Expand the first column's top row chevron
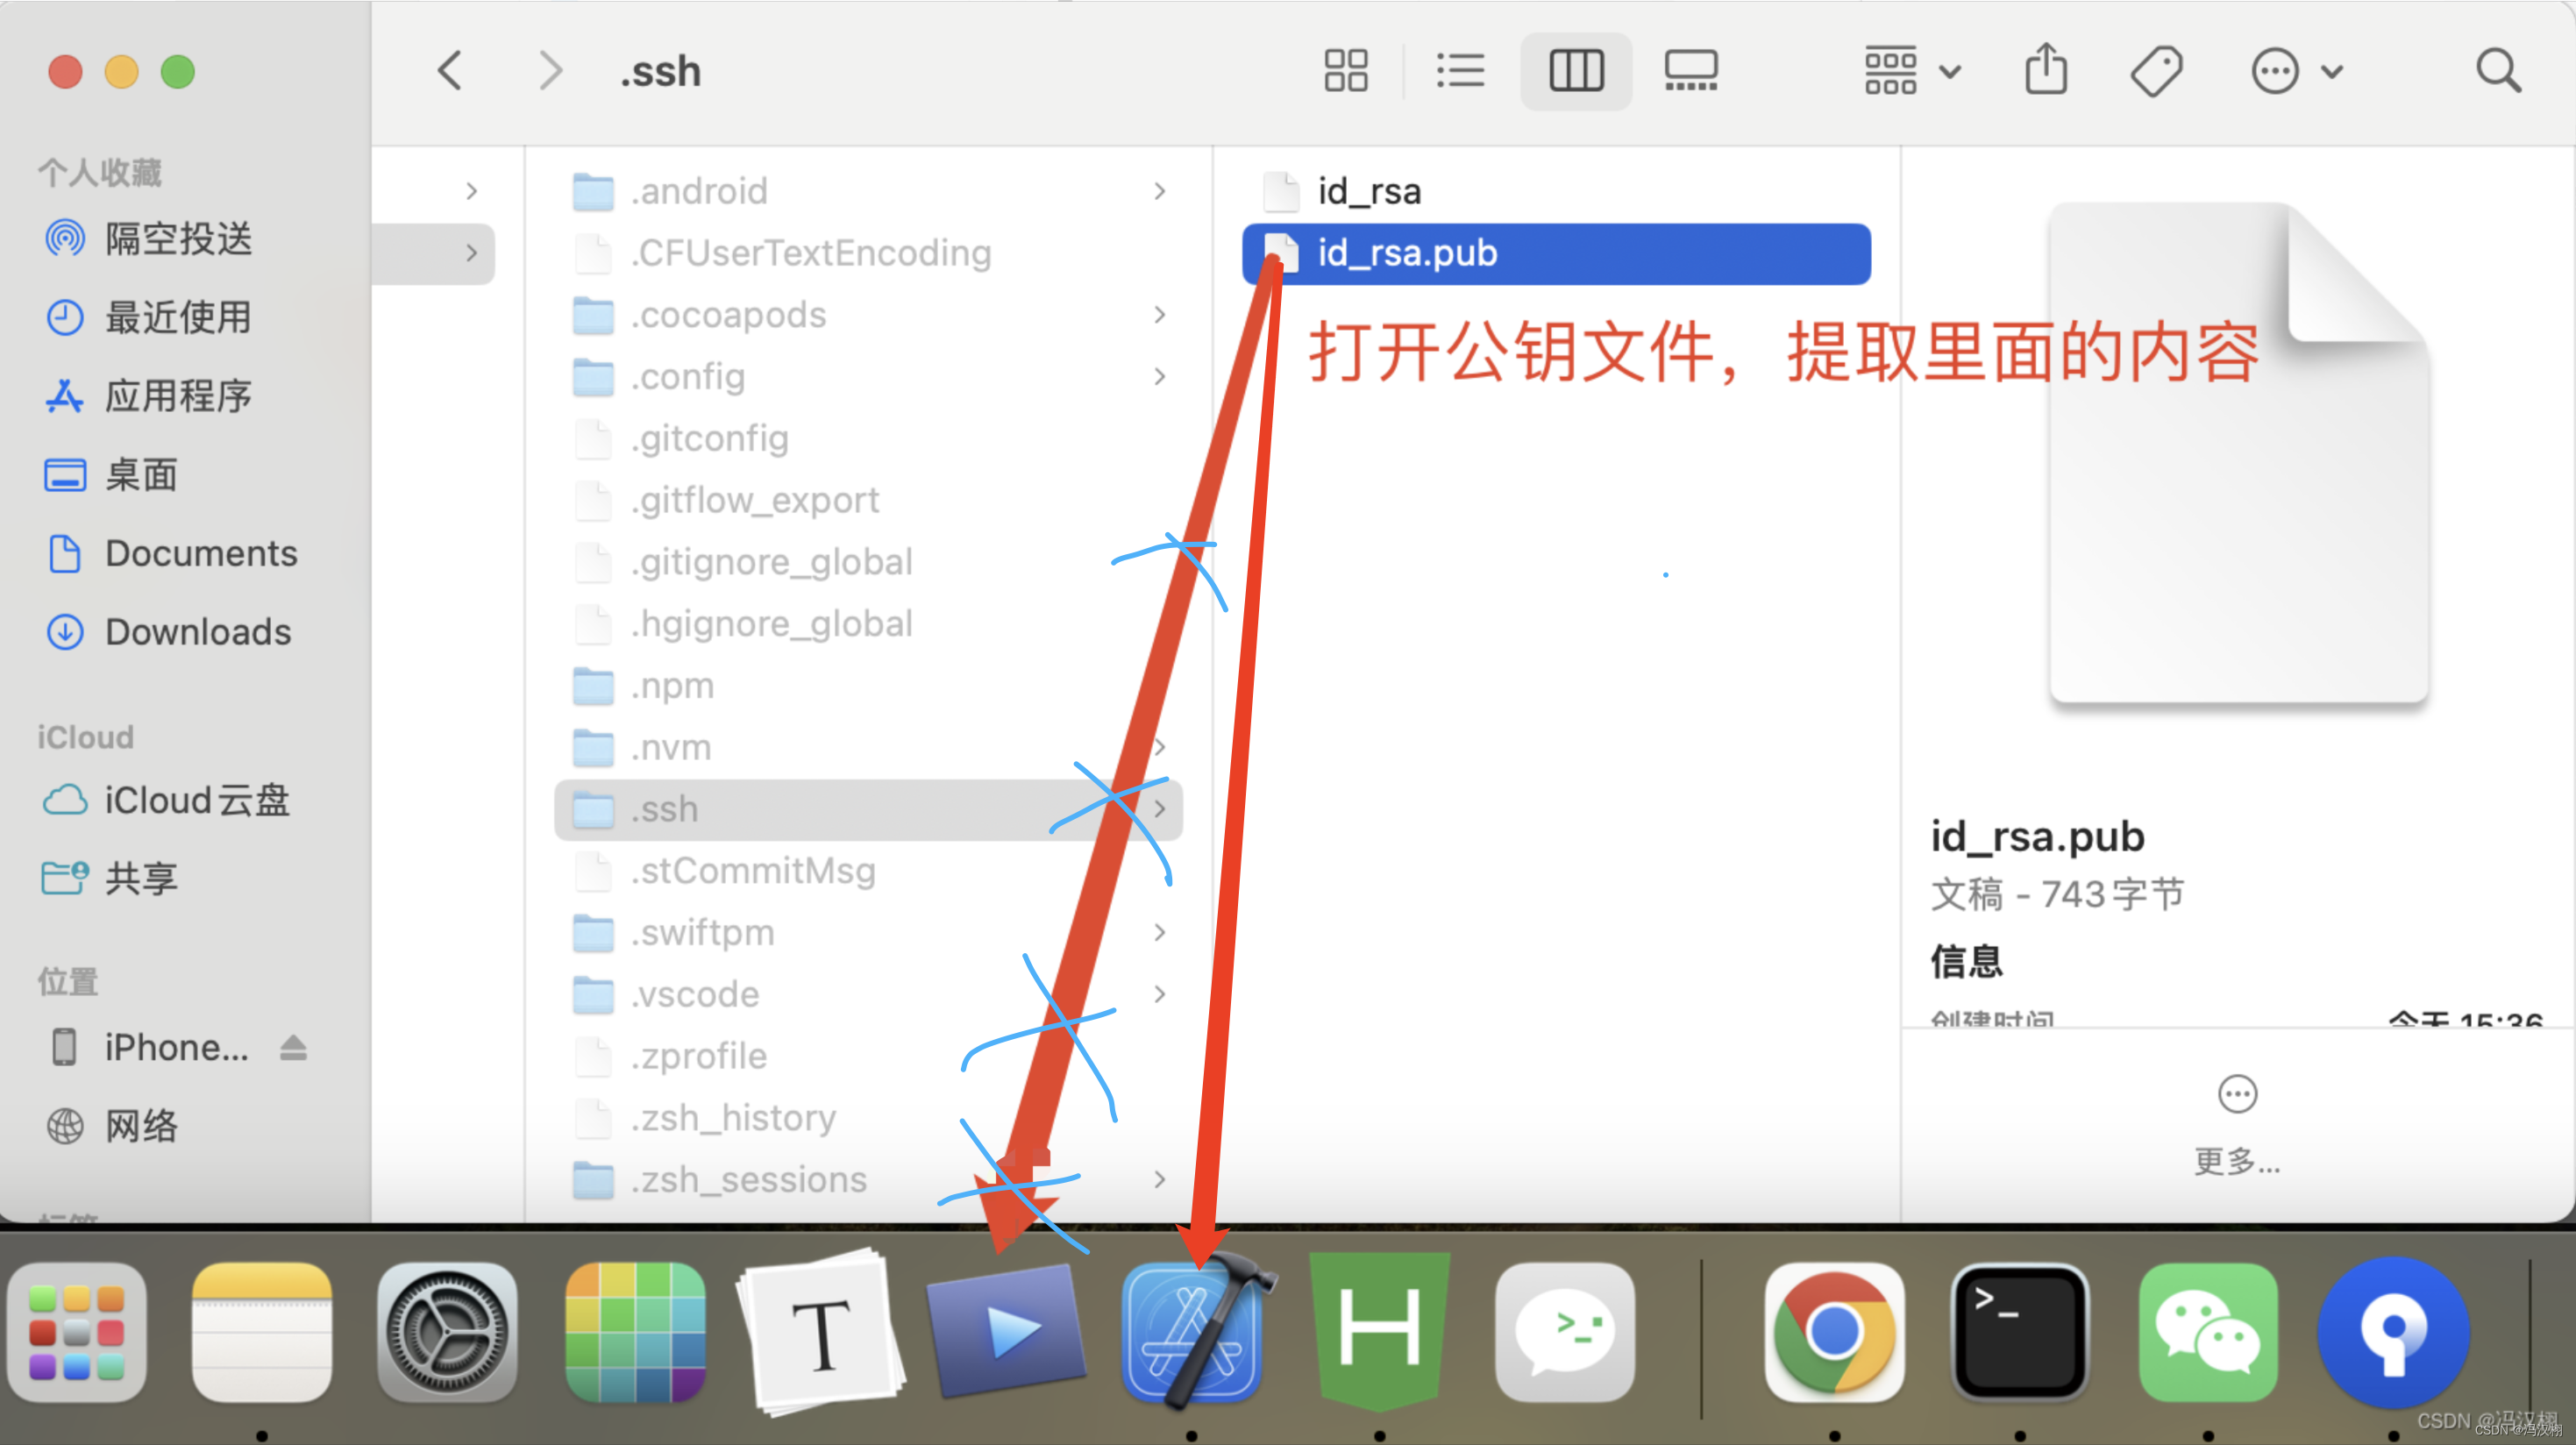Screen dimensions: 2576x1445 point(472,191)
